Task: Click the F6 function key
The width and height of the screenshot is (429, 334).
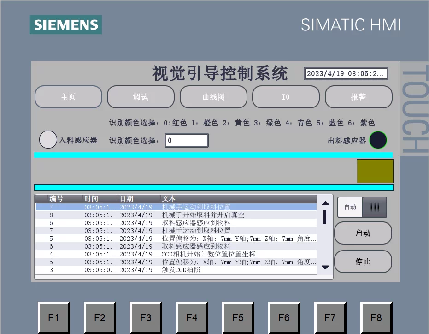Action: [284, 317]
